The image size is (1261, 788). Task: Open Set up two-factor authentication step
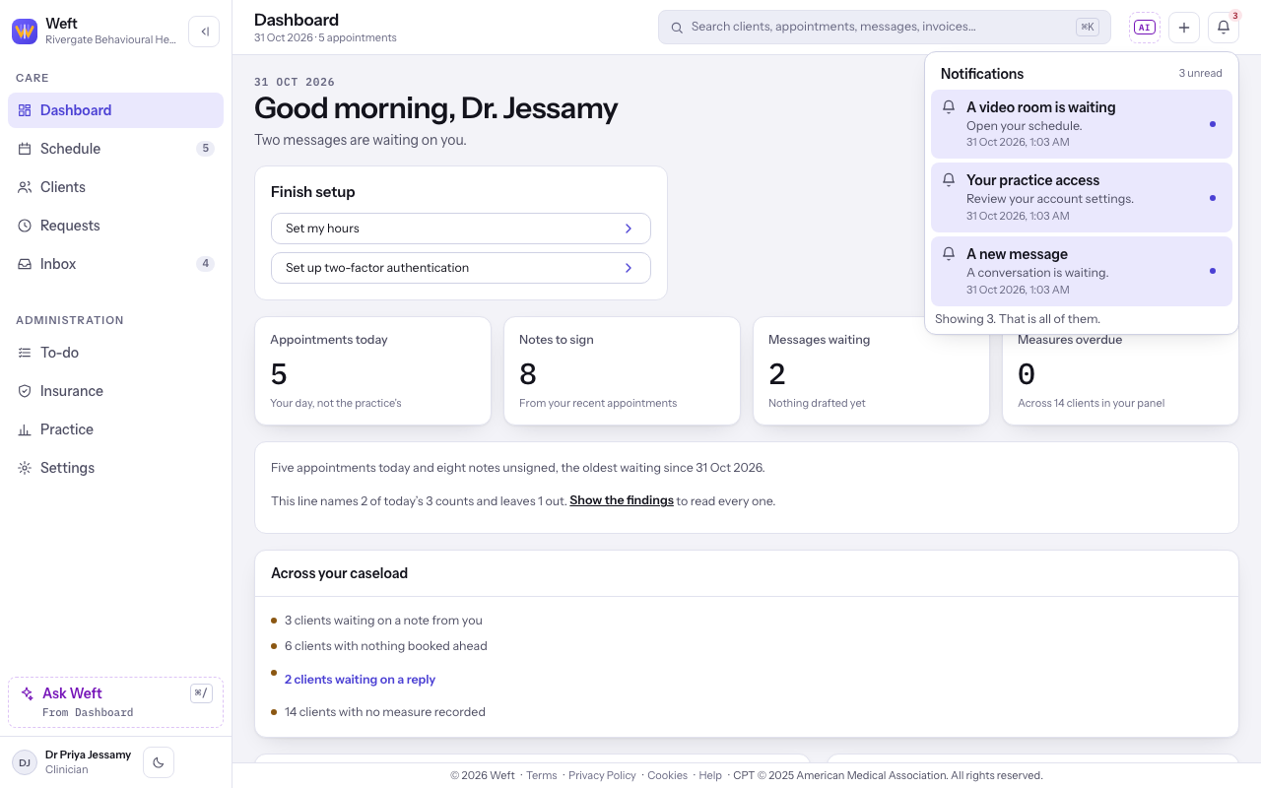point(461,268)
